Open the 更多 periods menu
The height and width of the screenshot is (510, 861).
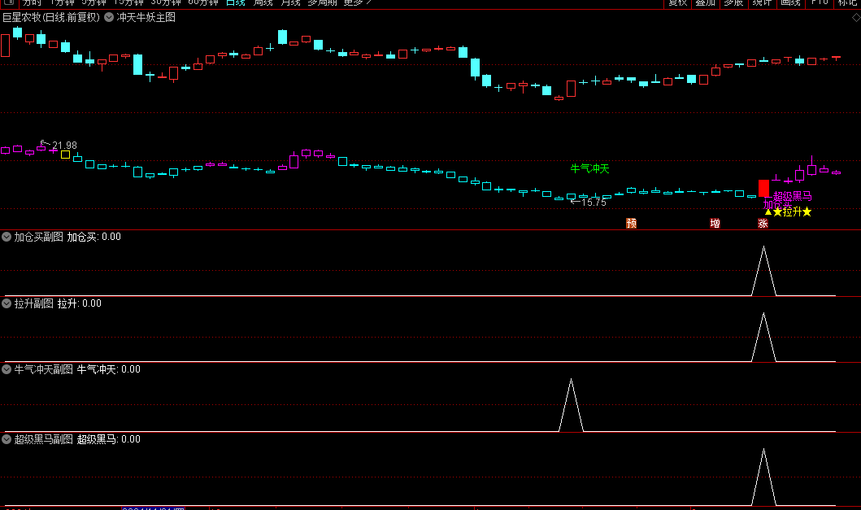[x=357, y=2]
